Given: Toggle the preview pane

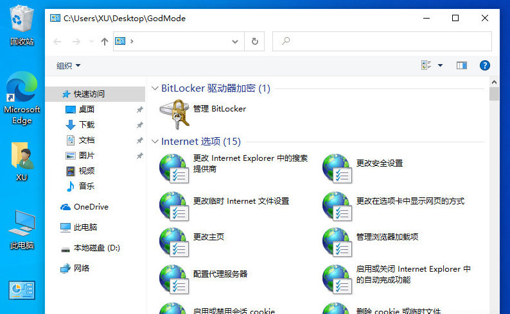Looking at the screenshot, I should 462,65.
